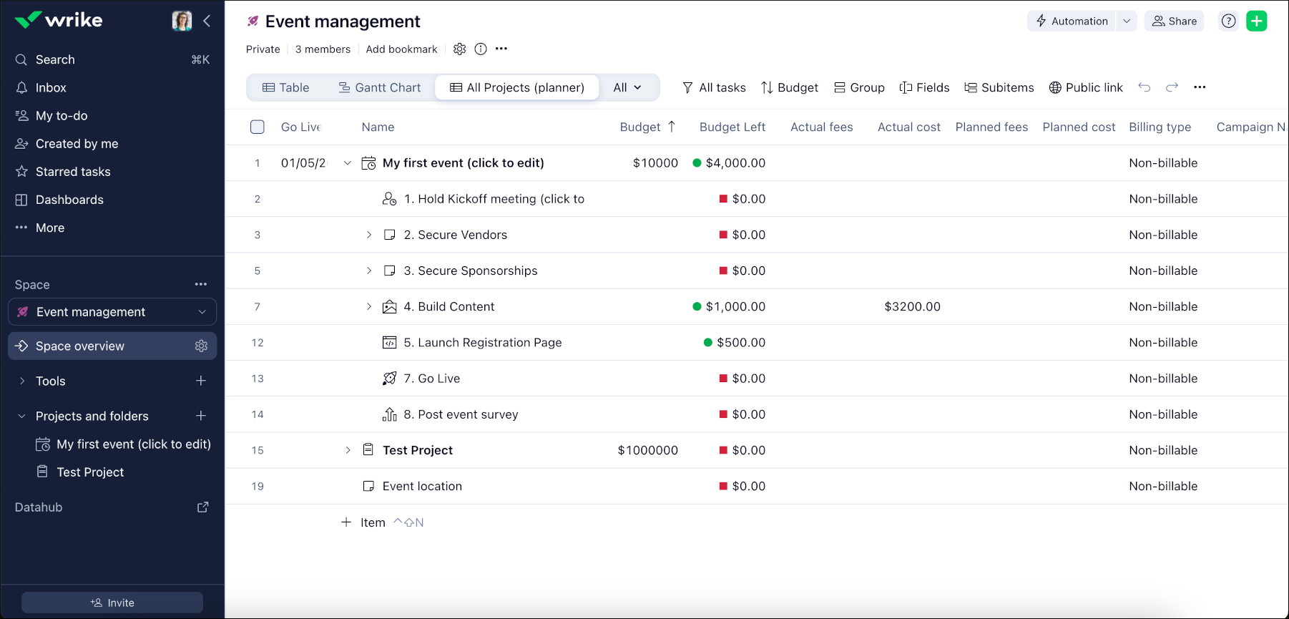Viewport: 1289px width, 619px height.
Task: Expand the Secure Vendors subtasks
Action: (369, 235)
